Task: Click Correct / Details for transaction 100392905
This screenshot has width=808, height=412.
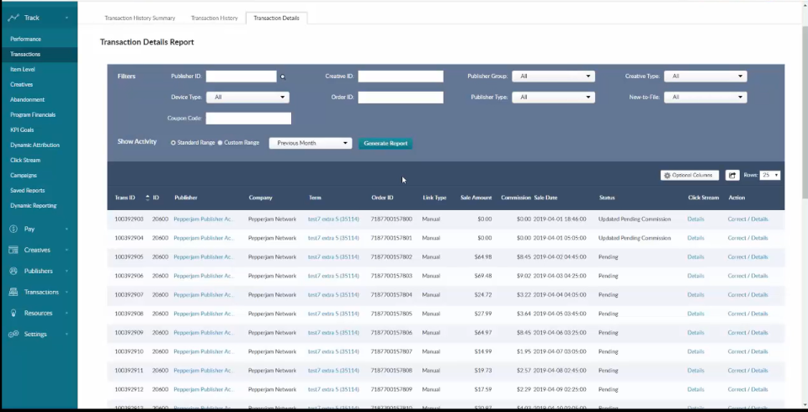Action: coord(747,257)
